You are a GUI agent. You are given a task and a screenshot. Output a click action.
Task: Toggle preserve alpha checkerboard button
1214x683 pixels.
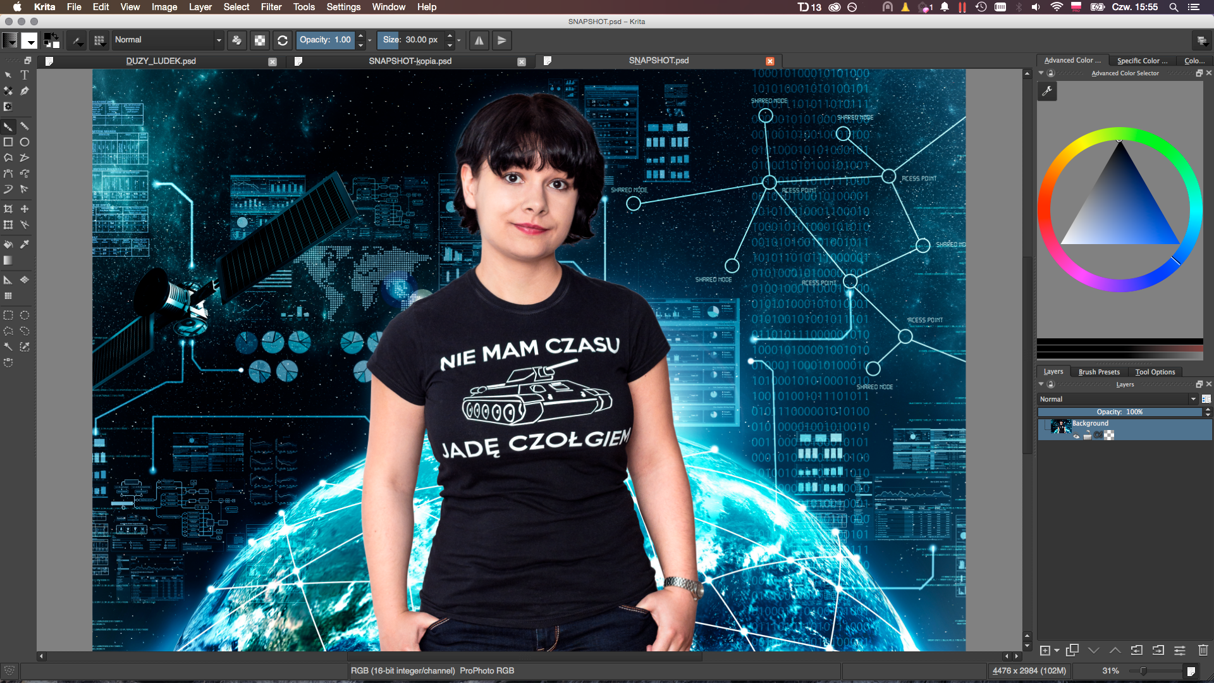260,40
